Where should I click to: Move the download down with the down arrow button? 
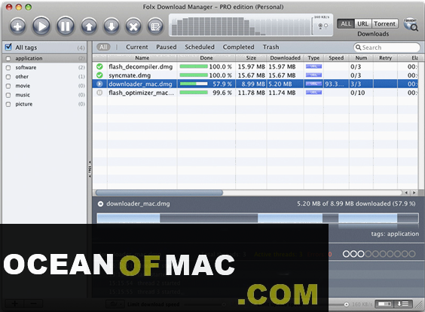click(112, 26)
